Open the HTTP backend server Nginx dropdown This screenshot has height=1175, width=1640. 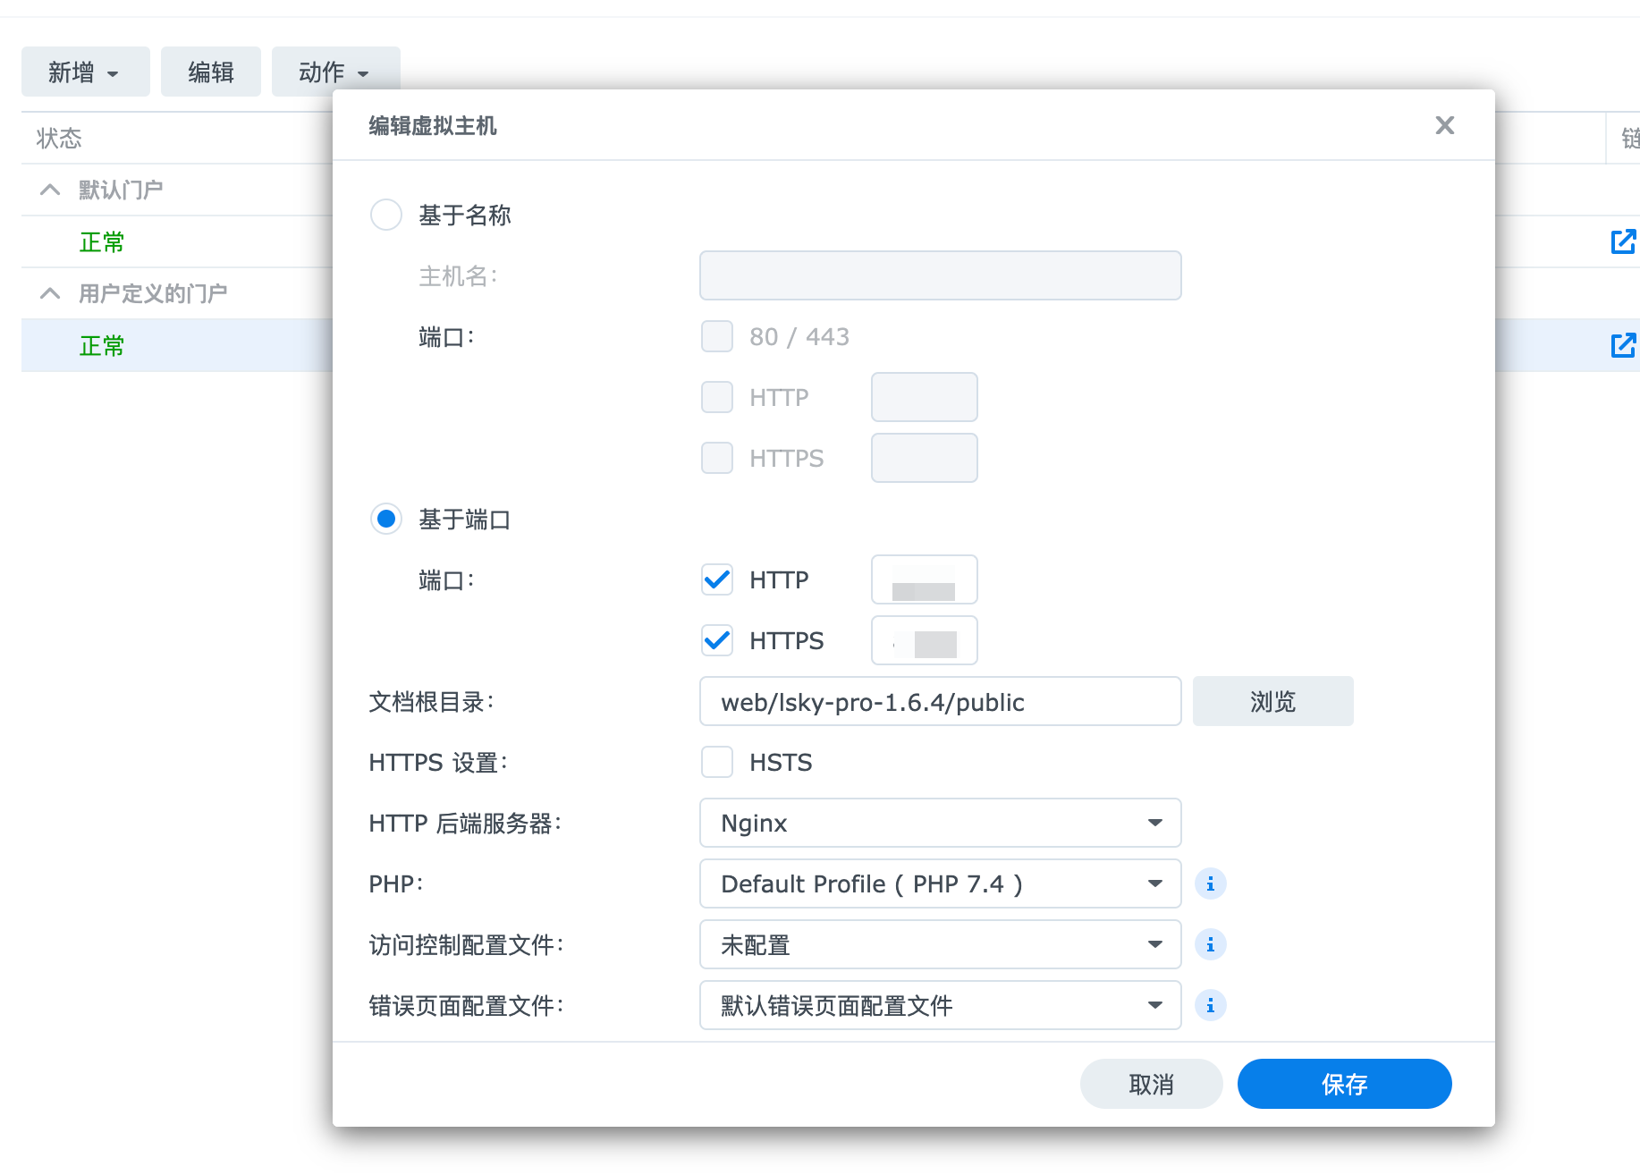(x=940, y=823)
